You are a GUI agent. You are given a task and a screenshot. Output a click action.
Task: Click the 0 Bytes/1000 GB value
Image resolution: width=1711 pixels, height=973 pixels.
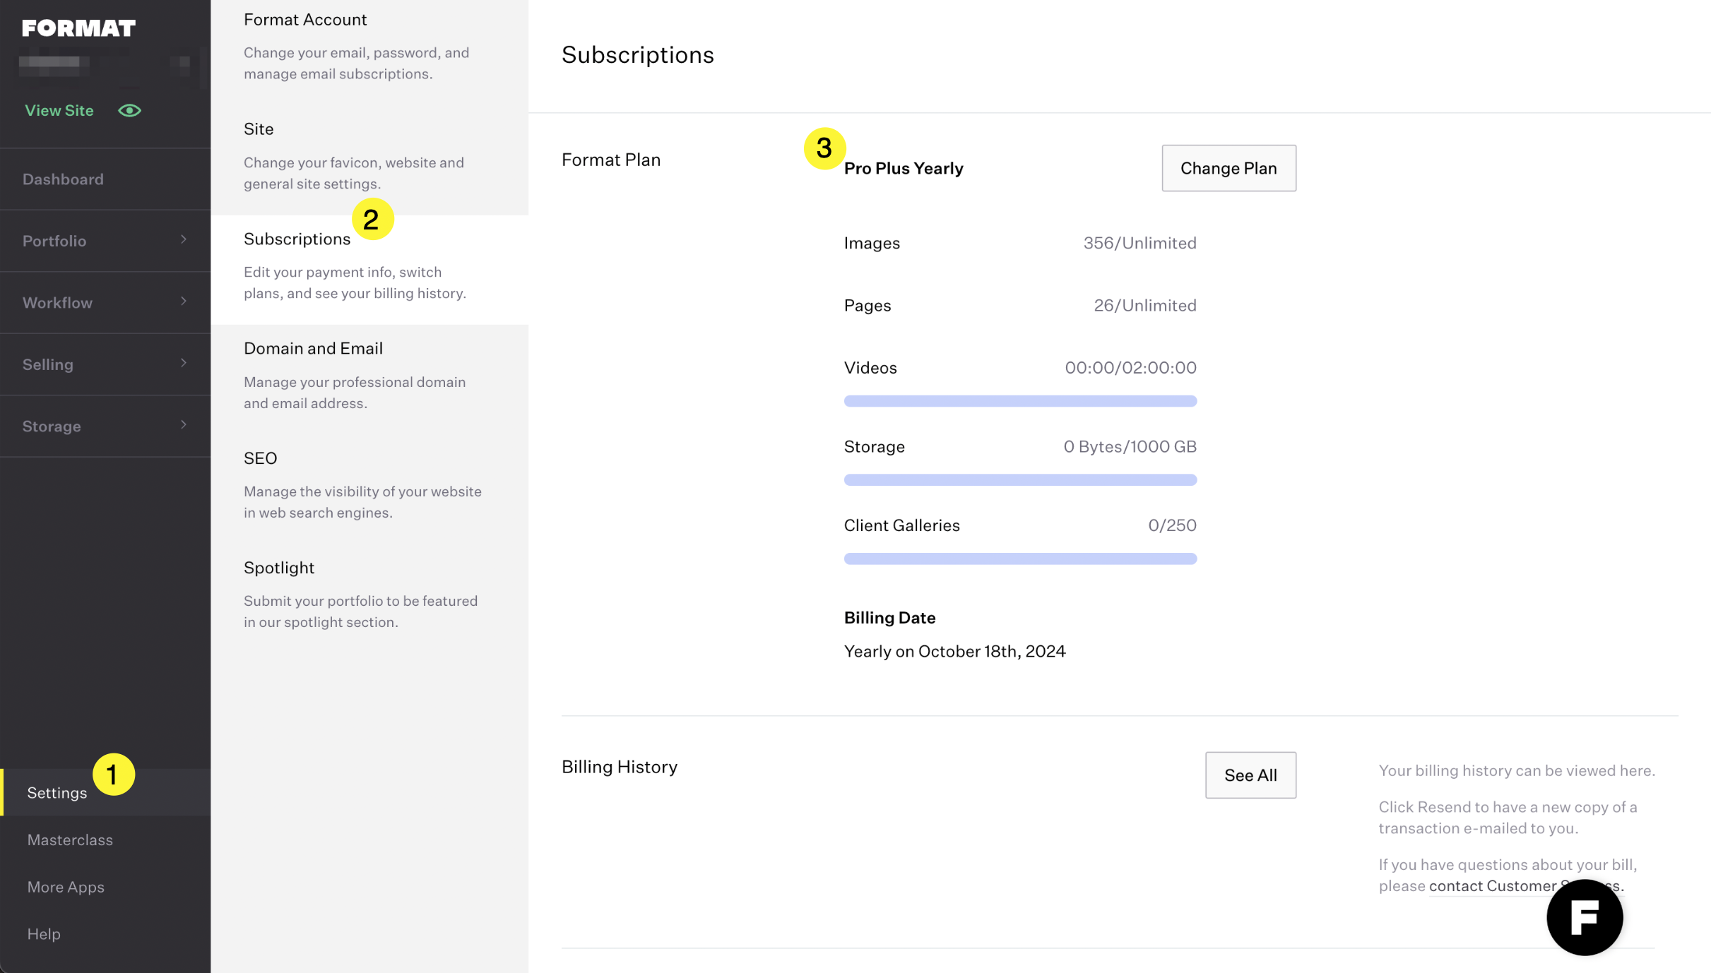click(1130, 447)
